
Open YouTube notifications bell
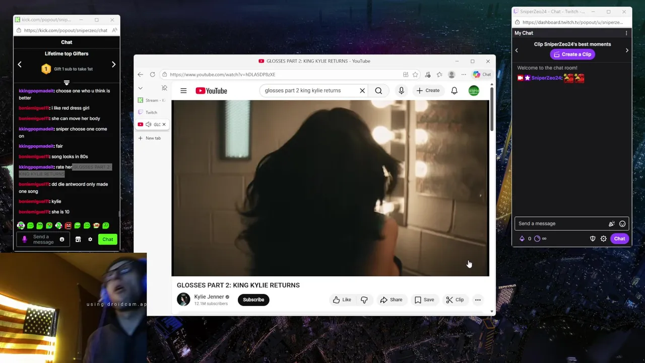(x=454, y=91)
